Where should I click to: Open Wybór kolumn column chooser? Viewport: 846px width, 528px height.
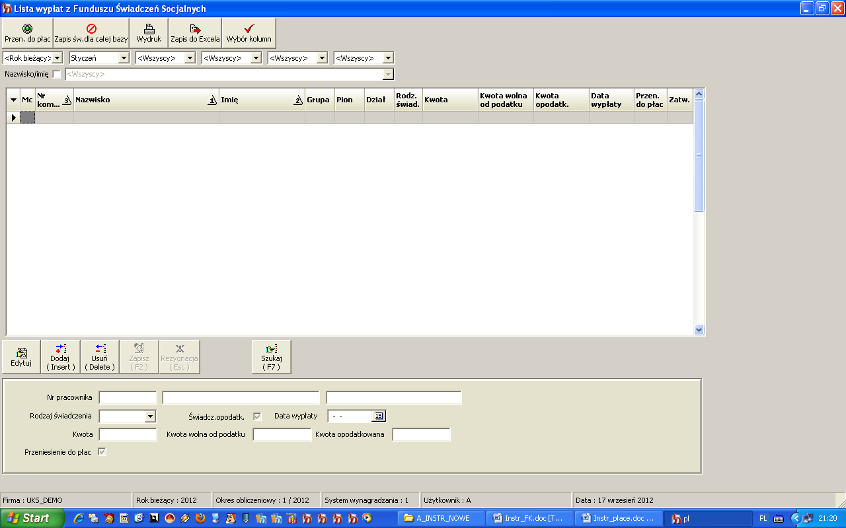(249, 33)
